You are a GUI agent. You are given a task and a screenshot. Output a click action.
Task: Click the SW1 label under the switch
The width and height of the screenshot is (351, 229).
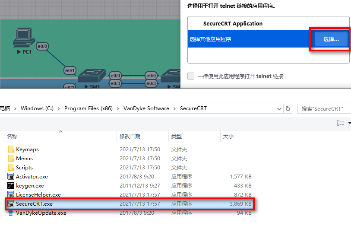95,87
